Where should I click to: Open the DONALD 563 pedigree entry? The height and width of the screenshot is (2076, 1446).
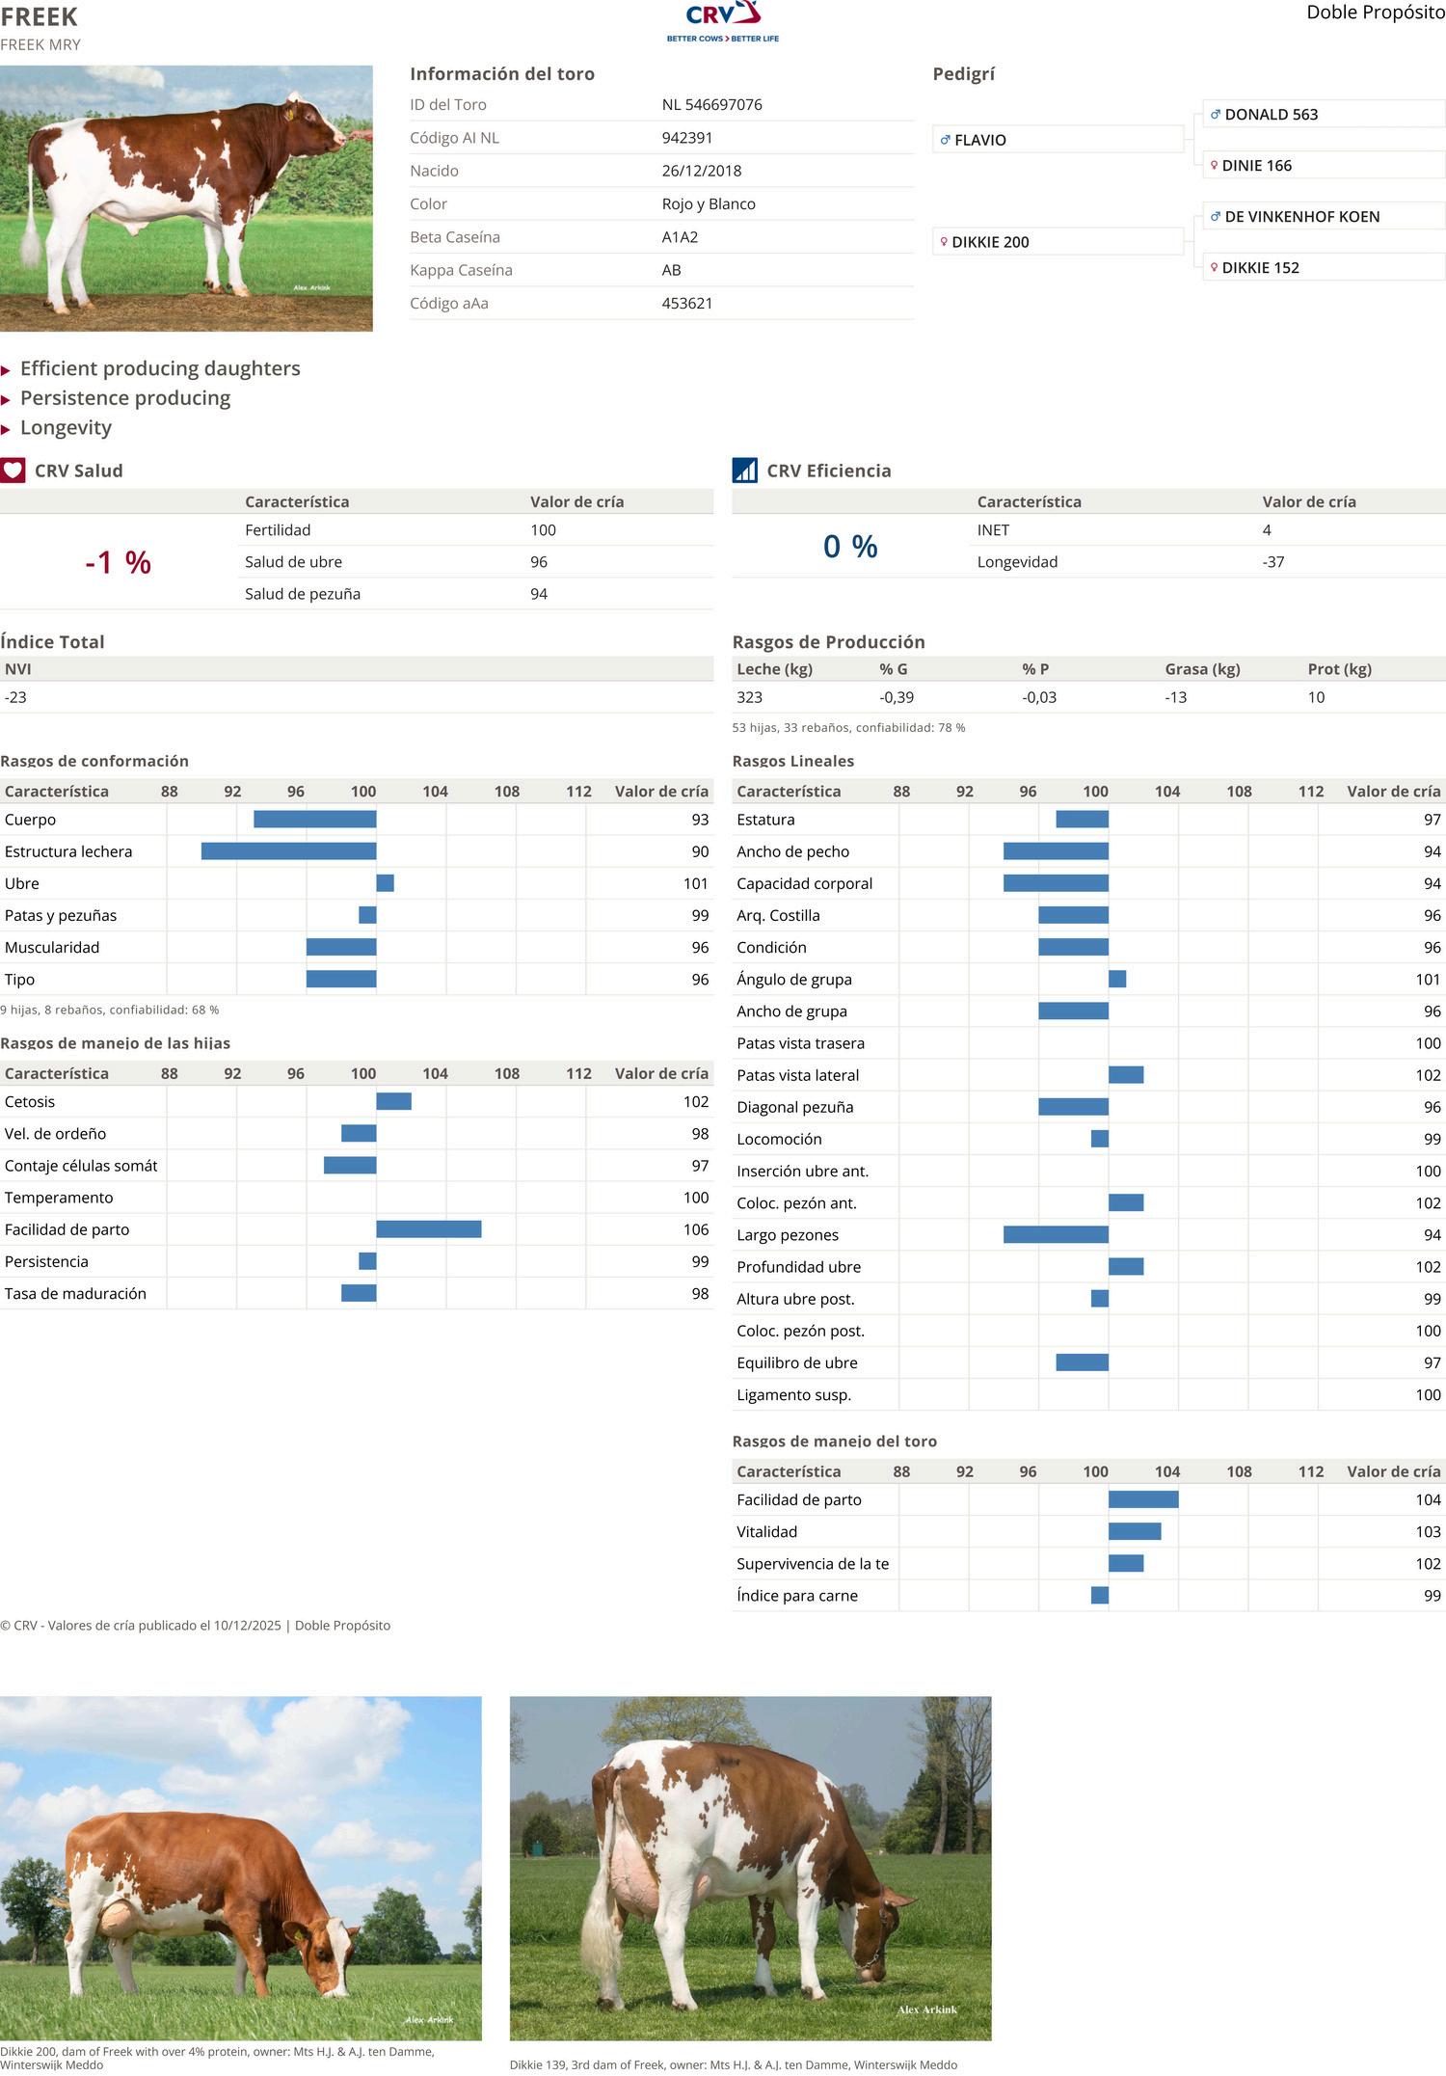[x=1324, y=115]
